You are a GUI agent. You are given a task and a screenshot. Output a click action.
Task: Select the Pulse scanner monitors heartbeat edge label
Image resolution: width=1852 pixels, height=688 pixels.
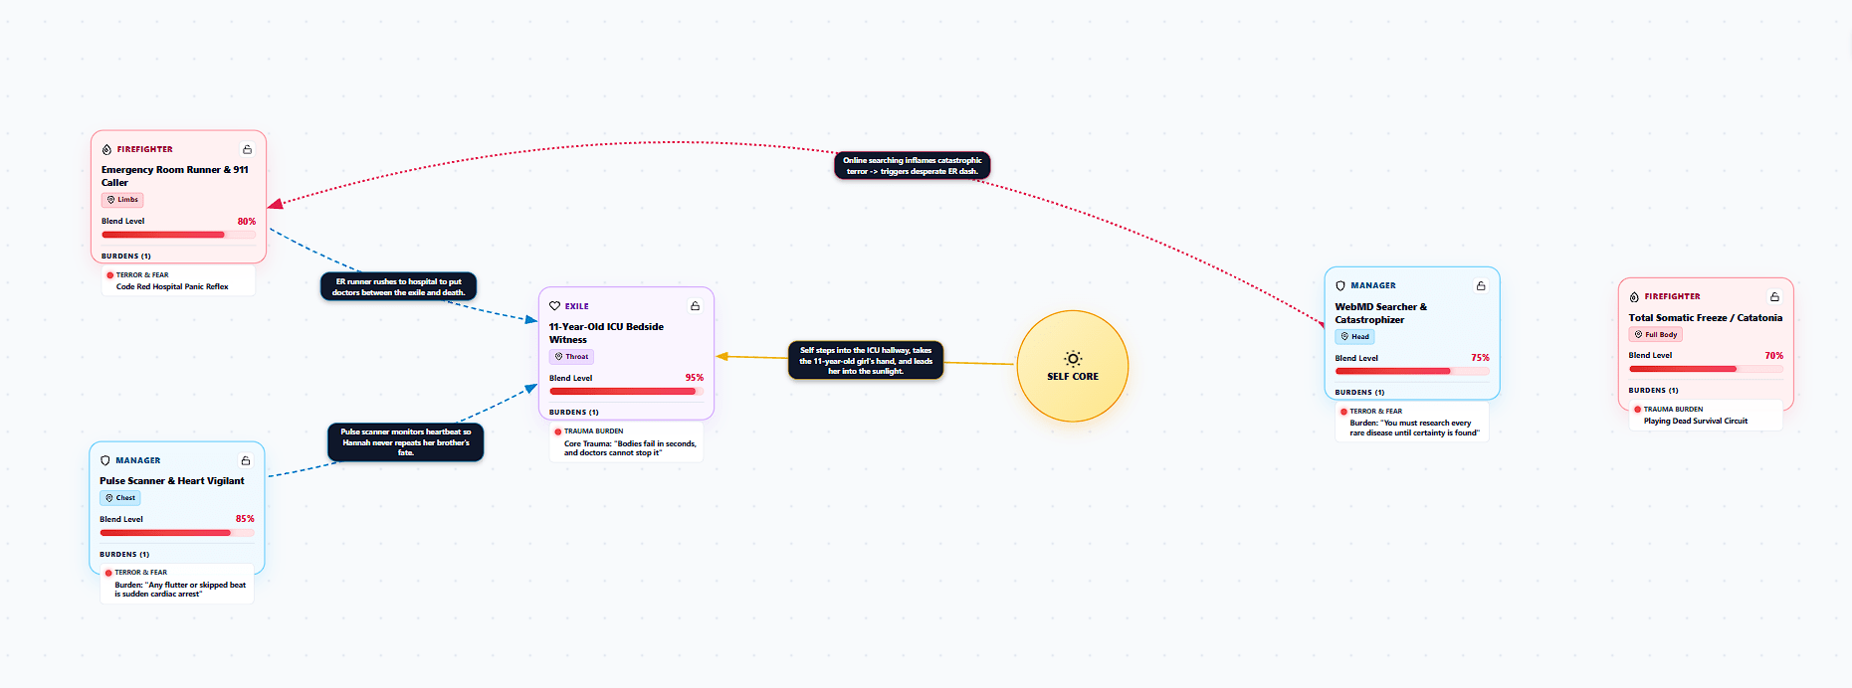406,442
